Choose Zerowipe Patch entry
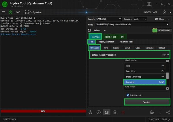 pos(145,82)
